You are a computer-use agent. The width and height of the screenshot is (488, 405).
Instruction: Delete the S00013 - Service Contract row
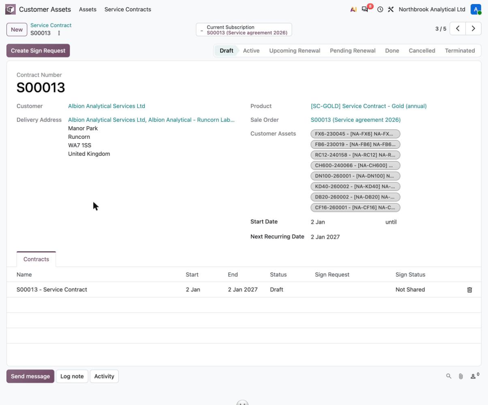tap(469, 290)
